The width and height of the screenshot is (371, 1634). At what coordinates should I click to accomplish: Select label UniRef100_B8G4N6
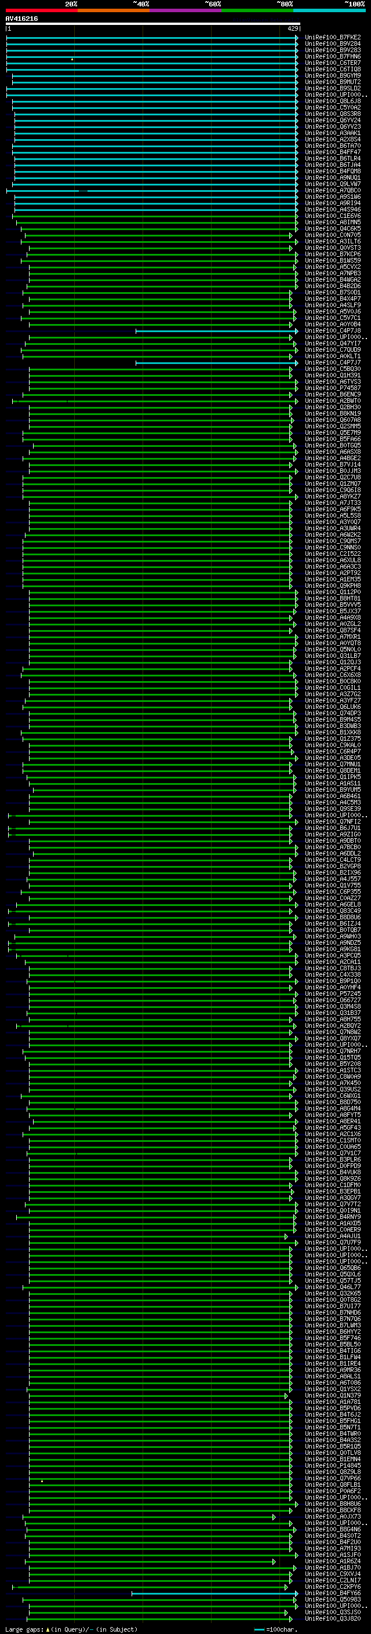pyautogui.click(x=333, y=1529)
